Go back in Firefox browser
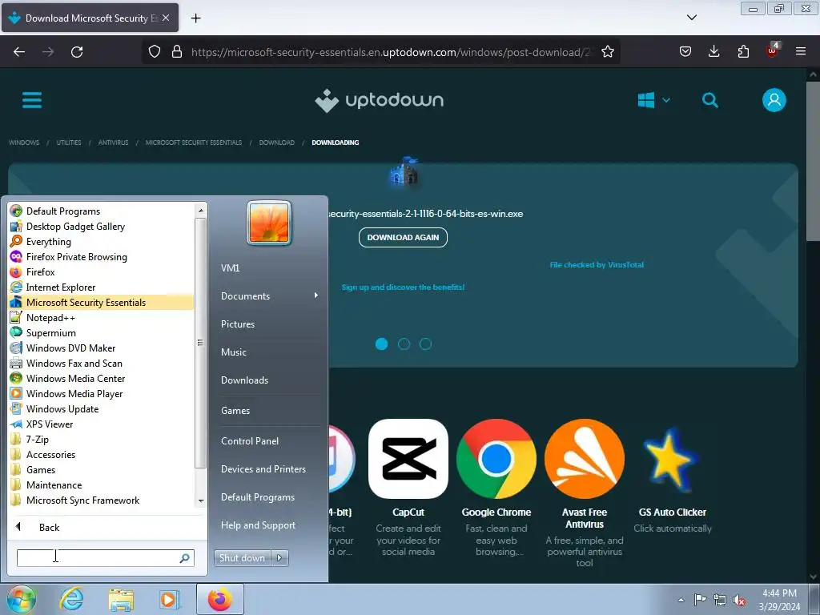This screenshot has height=615, width=820. click(19, 51)
